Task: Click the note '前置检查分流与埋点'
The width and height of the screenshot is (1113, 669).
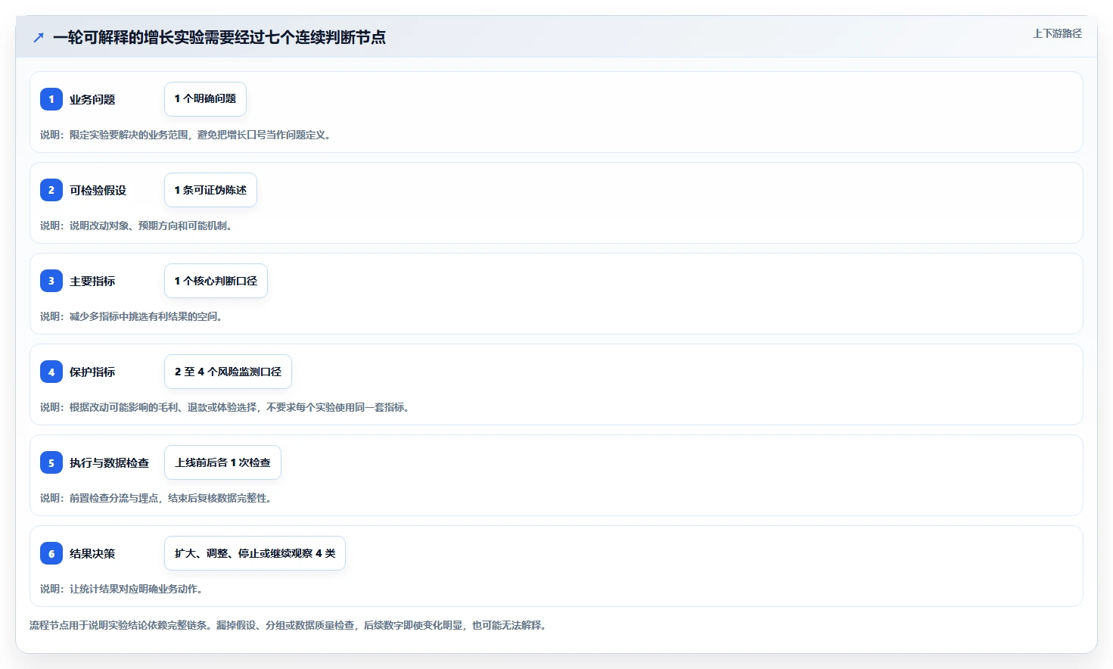Action: (113, 498)
